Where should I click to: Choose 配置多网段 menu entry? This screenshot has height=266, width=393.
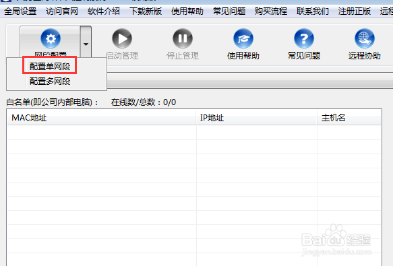click(50, 81)
